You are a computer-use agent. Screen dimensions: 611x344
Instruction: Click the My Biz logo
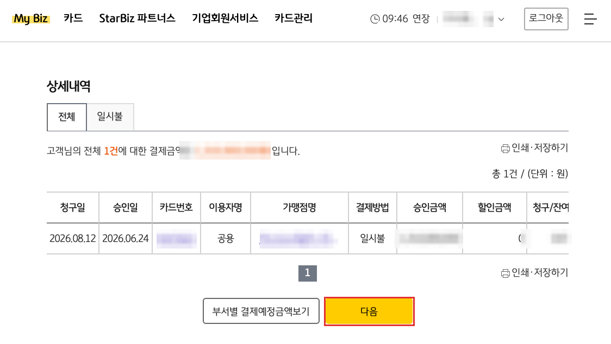click(x=31, y=18)
